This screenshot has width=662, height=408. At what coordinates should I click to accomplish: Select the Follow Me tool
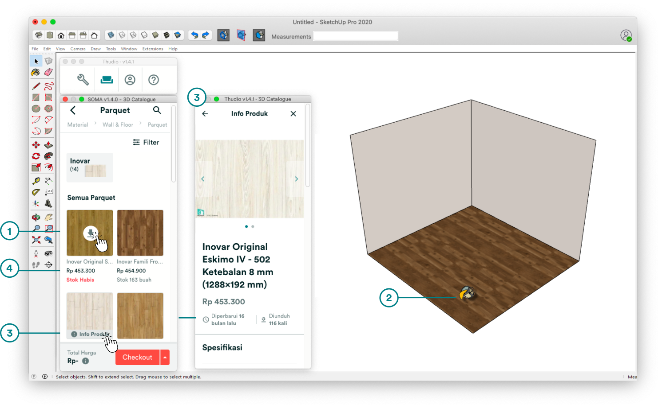[48, 156]
